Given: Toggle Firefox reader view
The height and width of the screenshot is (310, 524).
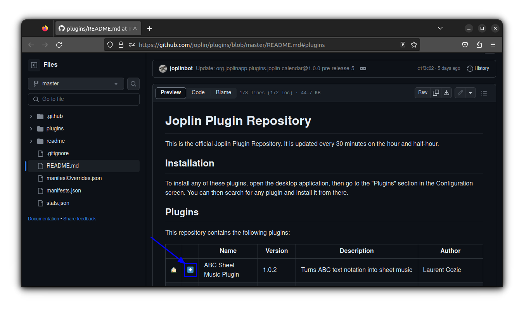Looking at the screenshot, I should click(x=403, y=45).
